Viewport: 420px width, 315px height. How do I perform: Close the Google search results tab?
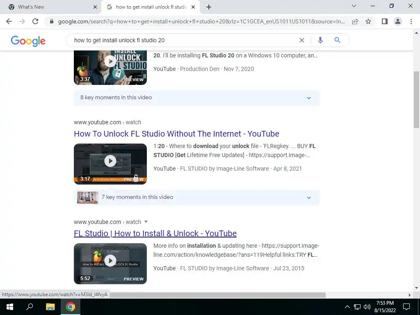point(193,7)
